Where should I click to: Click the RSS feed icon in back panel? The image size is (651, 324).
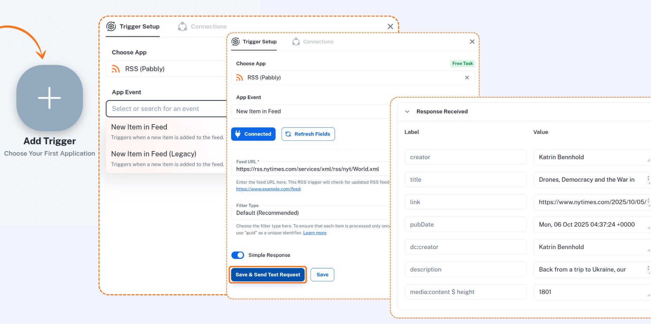(116, 69)
